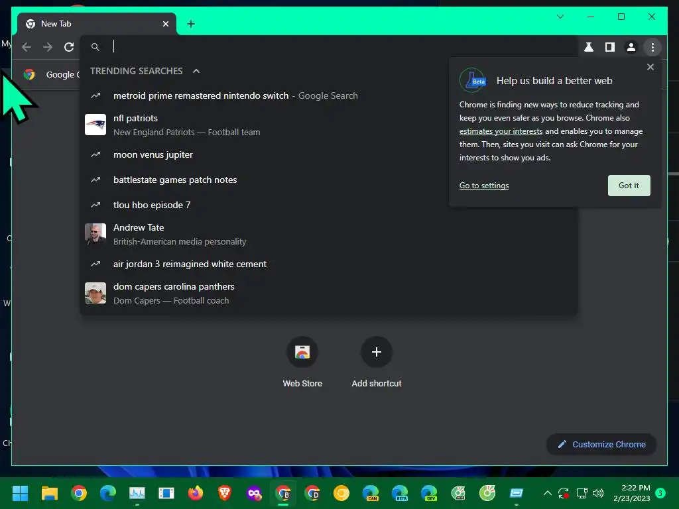The height and width of the screenshot is (509, 679).
Task: Open the clock showing 2:22 PM
Action: (x=632, y=493)
